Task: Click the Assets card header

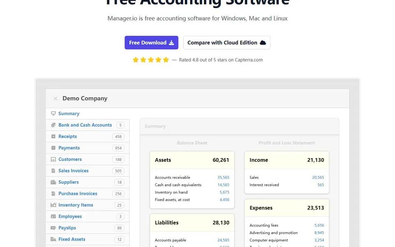Action: (192, 160)
